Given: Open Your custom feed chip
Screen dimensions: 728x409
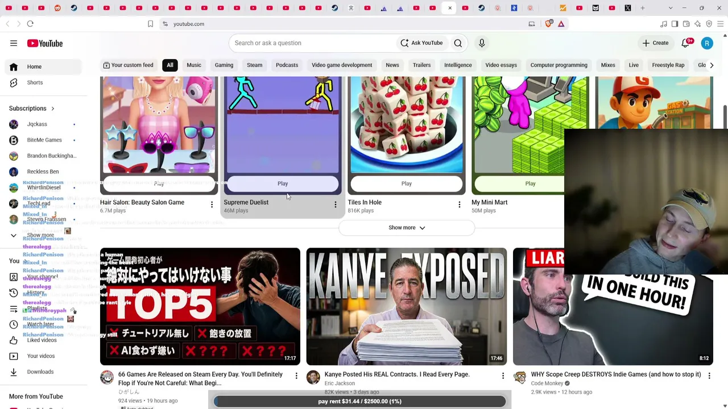Looking at the screenshot, I should [129, 65].
